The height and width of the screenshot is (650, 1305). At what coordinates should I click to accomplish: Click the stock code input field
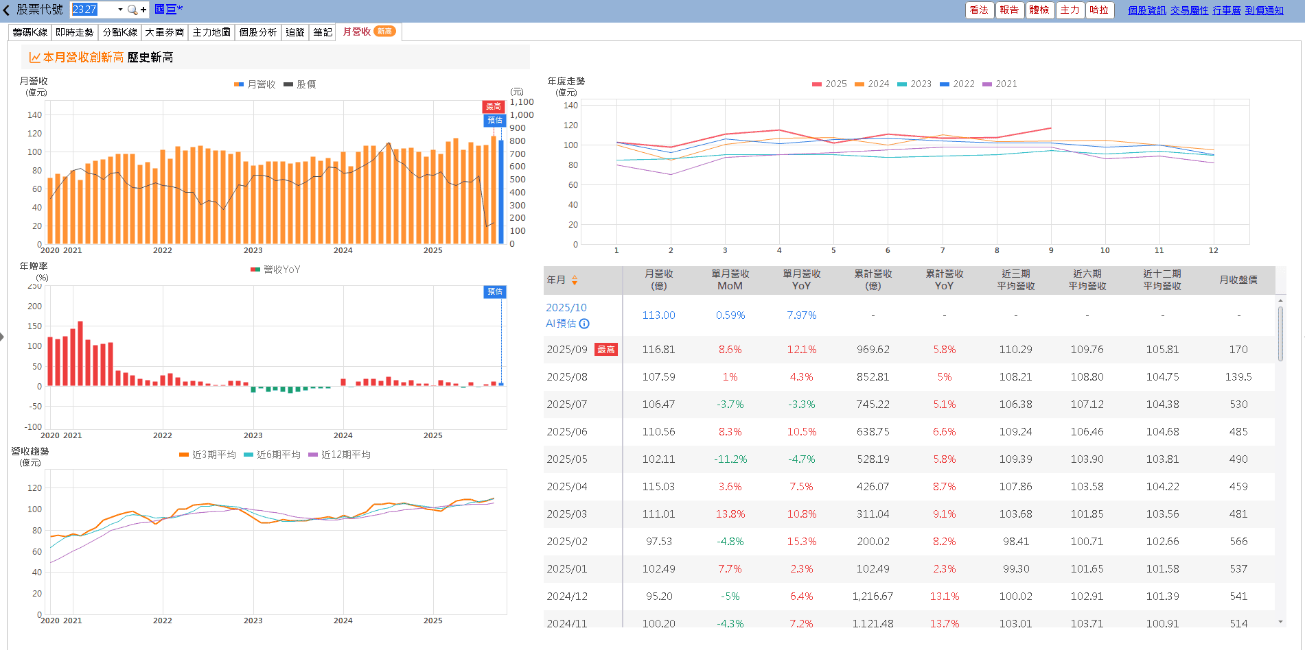click(93, 10)
